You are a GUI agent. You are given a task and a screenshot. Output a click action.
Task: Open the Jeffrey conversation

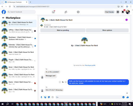coord(19,31)
